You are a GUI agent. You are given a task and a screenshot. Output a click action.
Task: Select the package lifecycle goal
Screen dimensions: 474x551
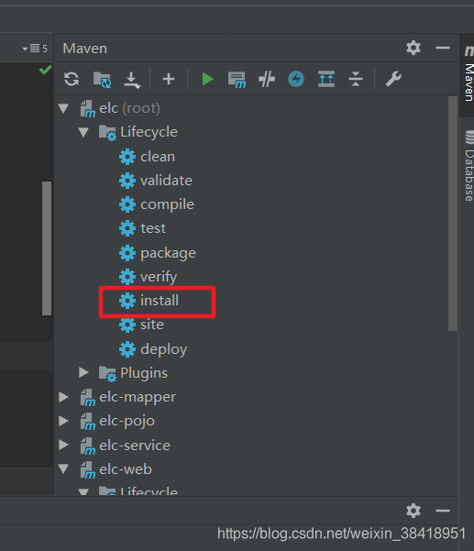tap(168, 253)
